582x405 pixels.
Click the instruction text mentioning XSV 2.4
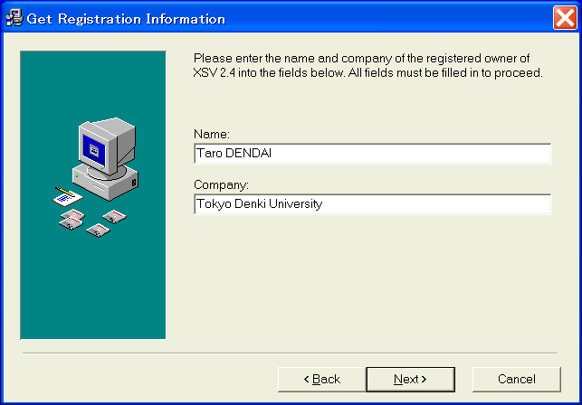[x=368, y=65]
